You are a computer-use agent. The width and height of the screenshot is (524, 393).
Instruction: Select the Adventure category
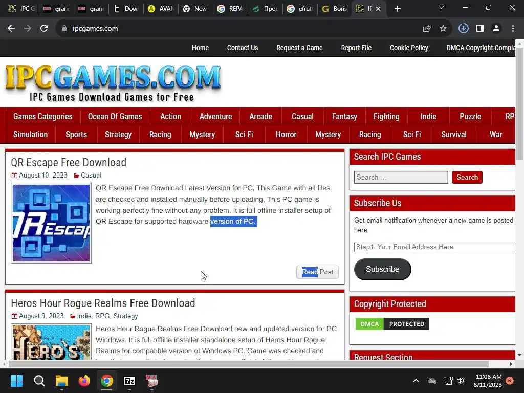[215, 116]
